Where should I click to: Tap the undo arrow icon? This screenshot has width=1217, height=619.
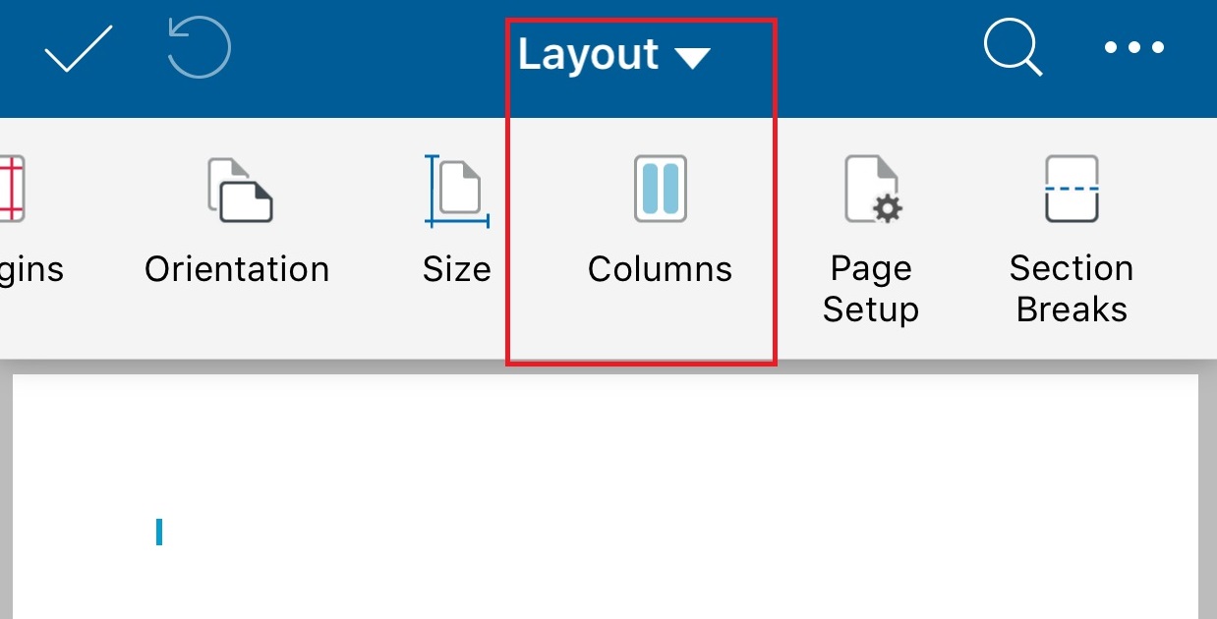[199, 48]
